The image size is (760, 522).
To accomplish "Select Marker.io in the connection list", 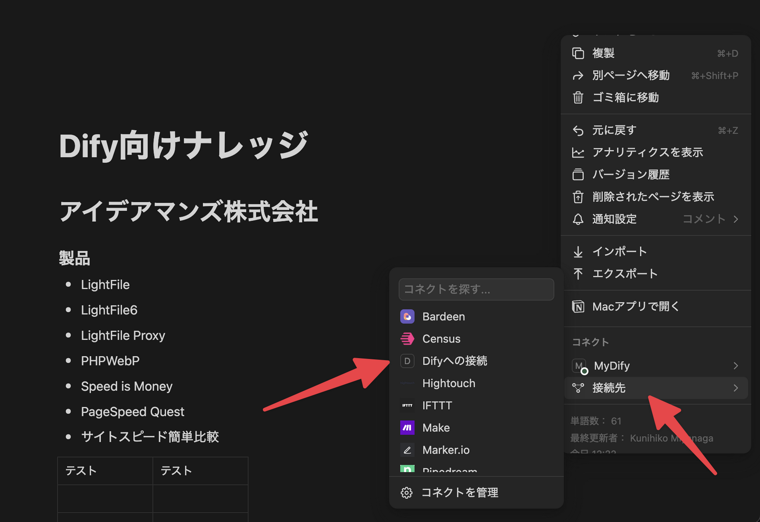I will (476, 450).
